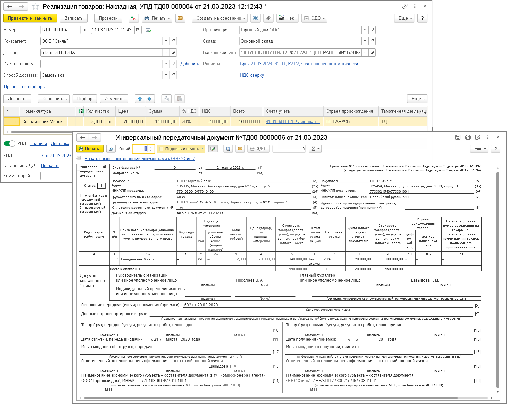The width and height of the screenshot is (507, 404).
Task: Click Провести и закрыть button
Action: (30, 18)
